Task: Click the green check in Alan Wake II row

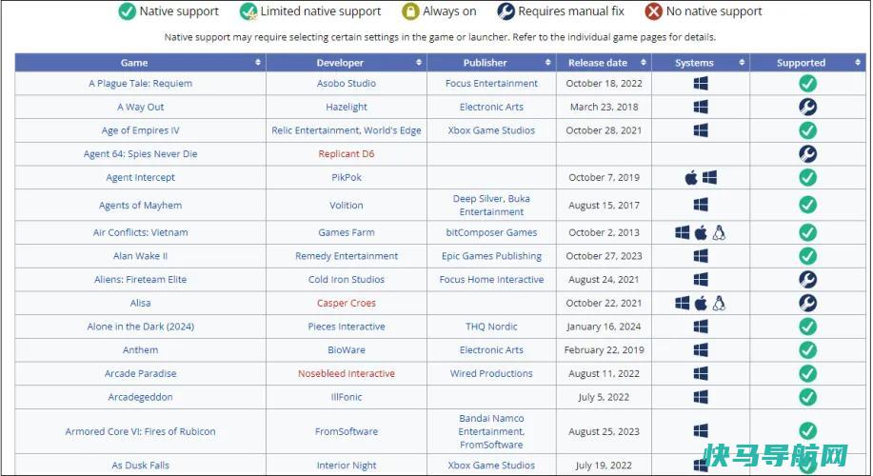Action: 808,256
